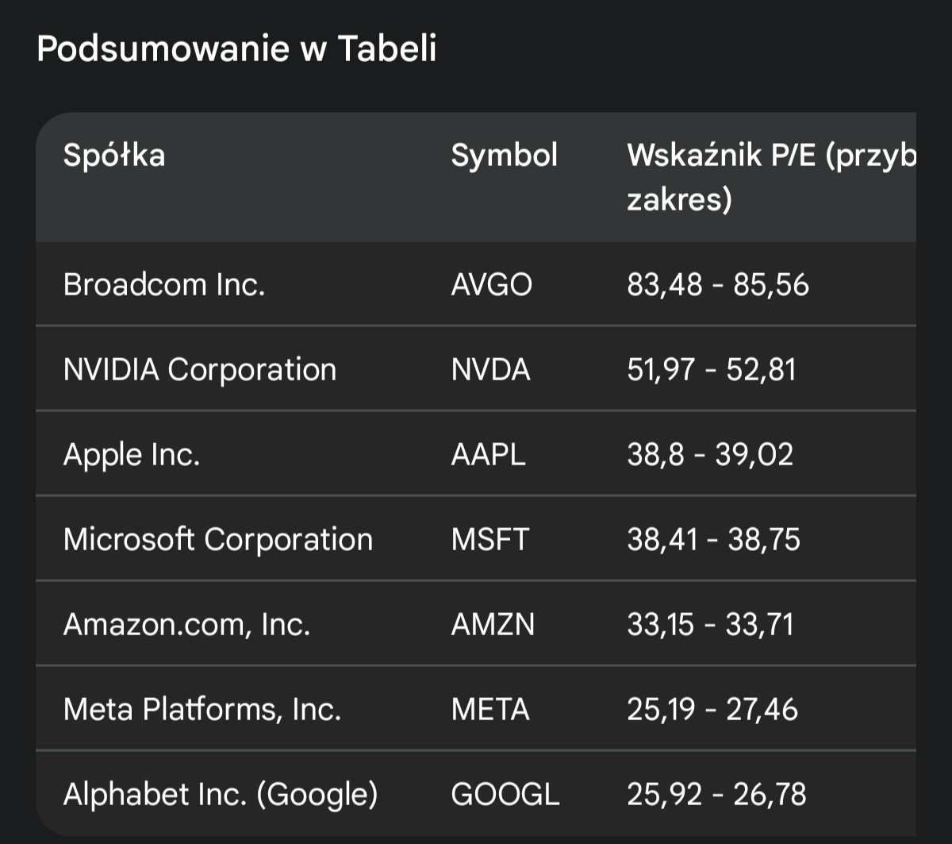
Task: Click the "Meta Platforms, Inc." company cell
Action: point(202,709)
